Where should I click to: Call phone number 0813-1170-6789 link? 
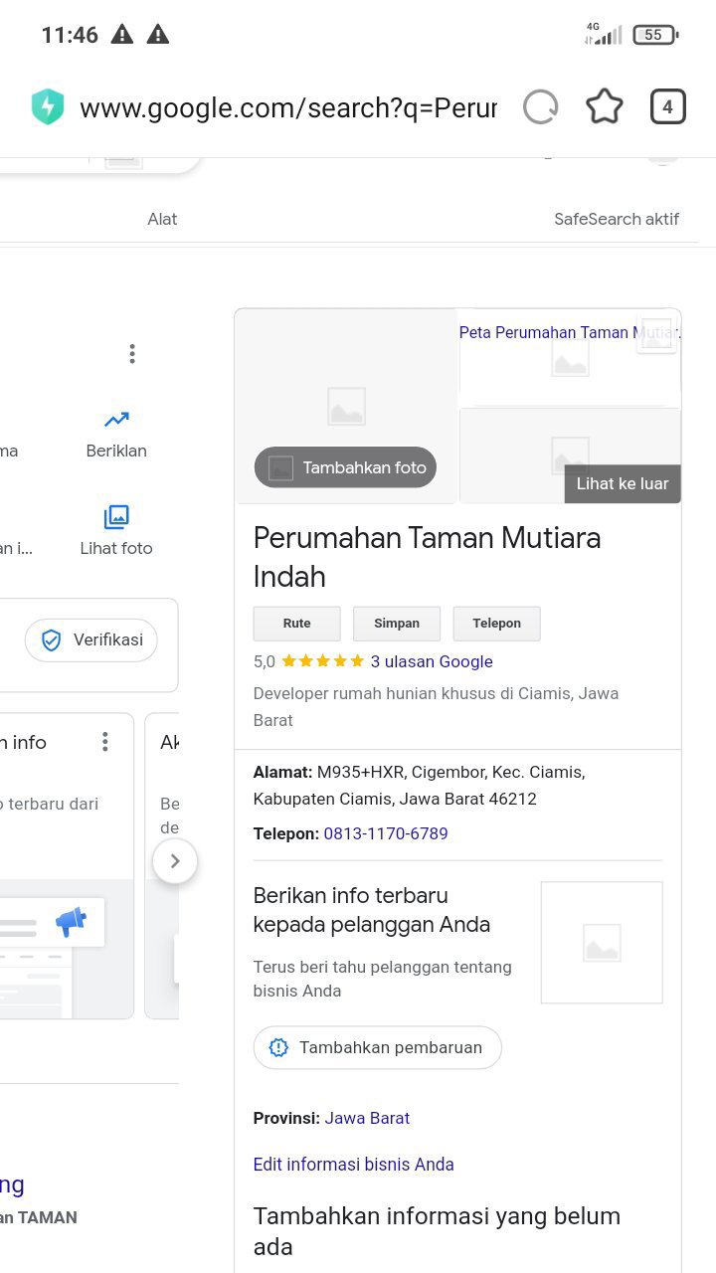point(386,833)
